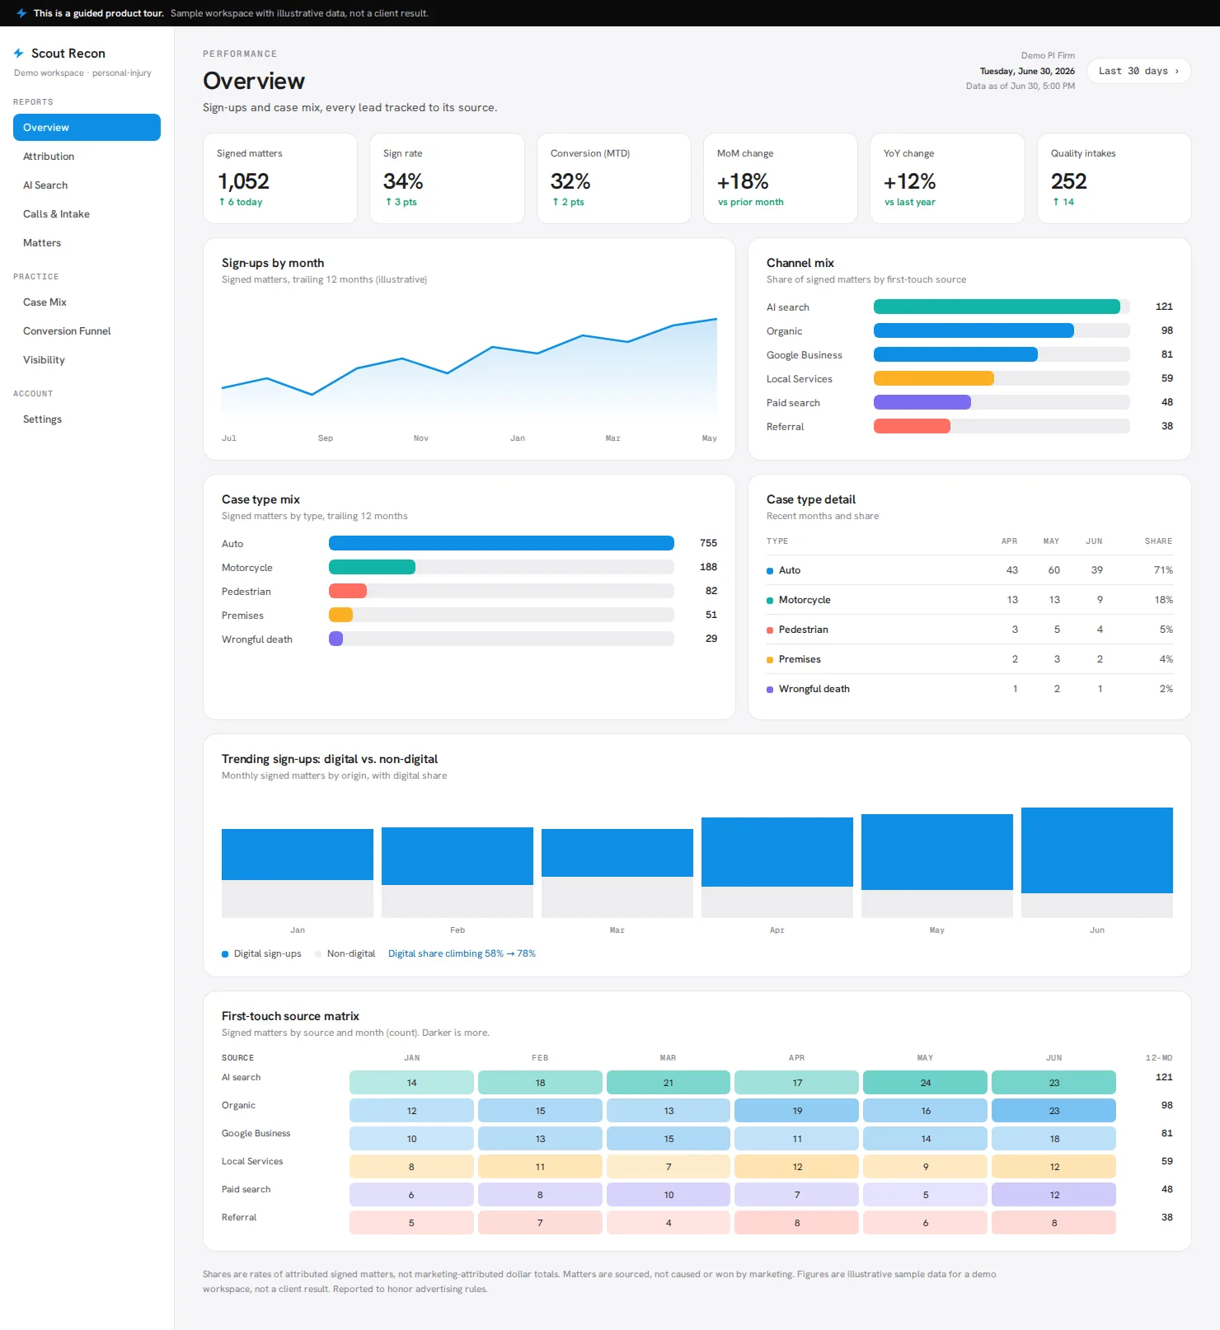
Task: Click the '6 today' indicator under Signed matters
Action: 241,202
